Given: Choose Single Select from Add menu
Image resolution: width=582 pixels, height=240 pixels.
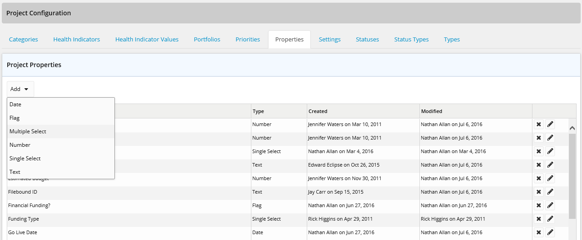Looking at the screenshot, I should 25,158.
